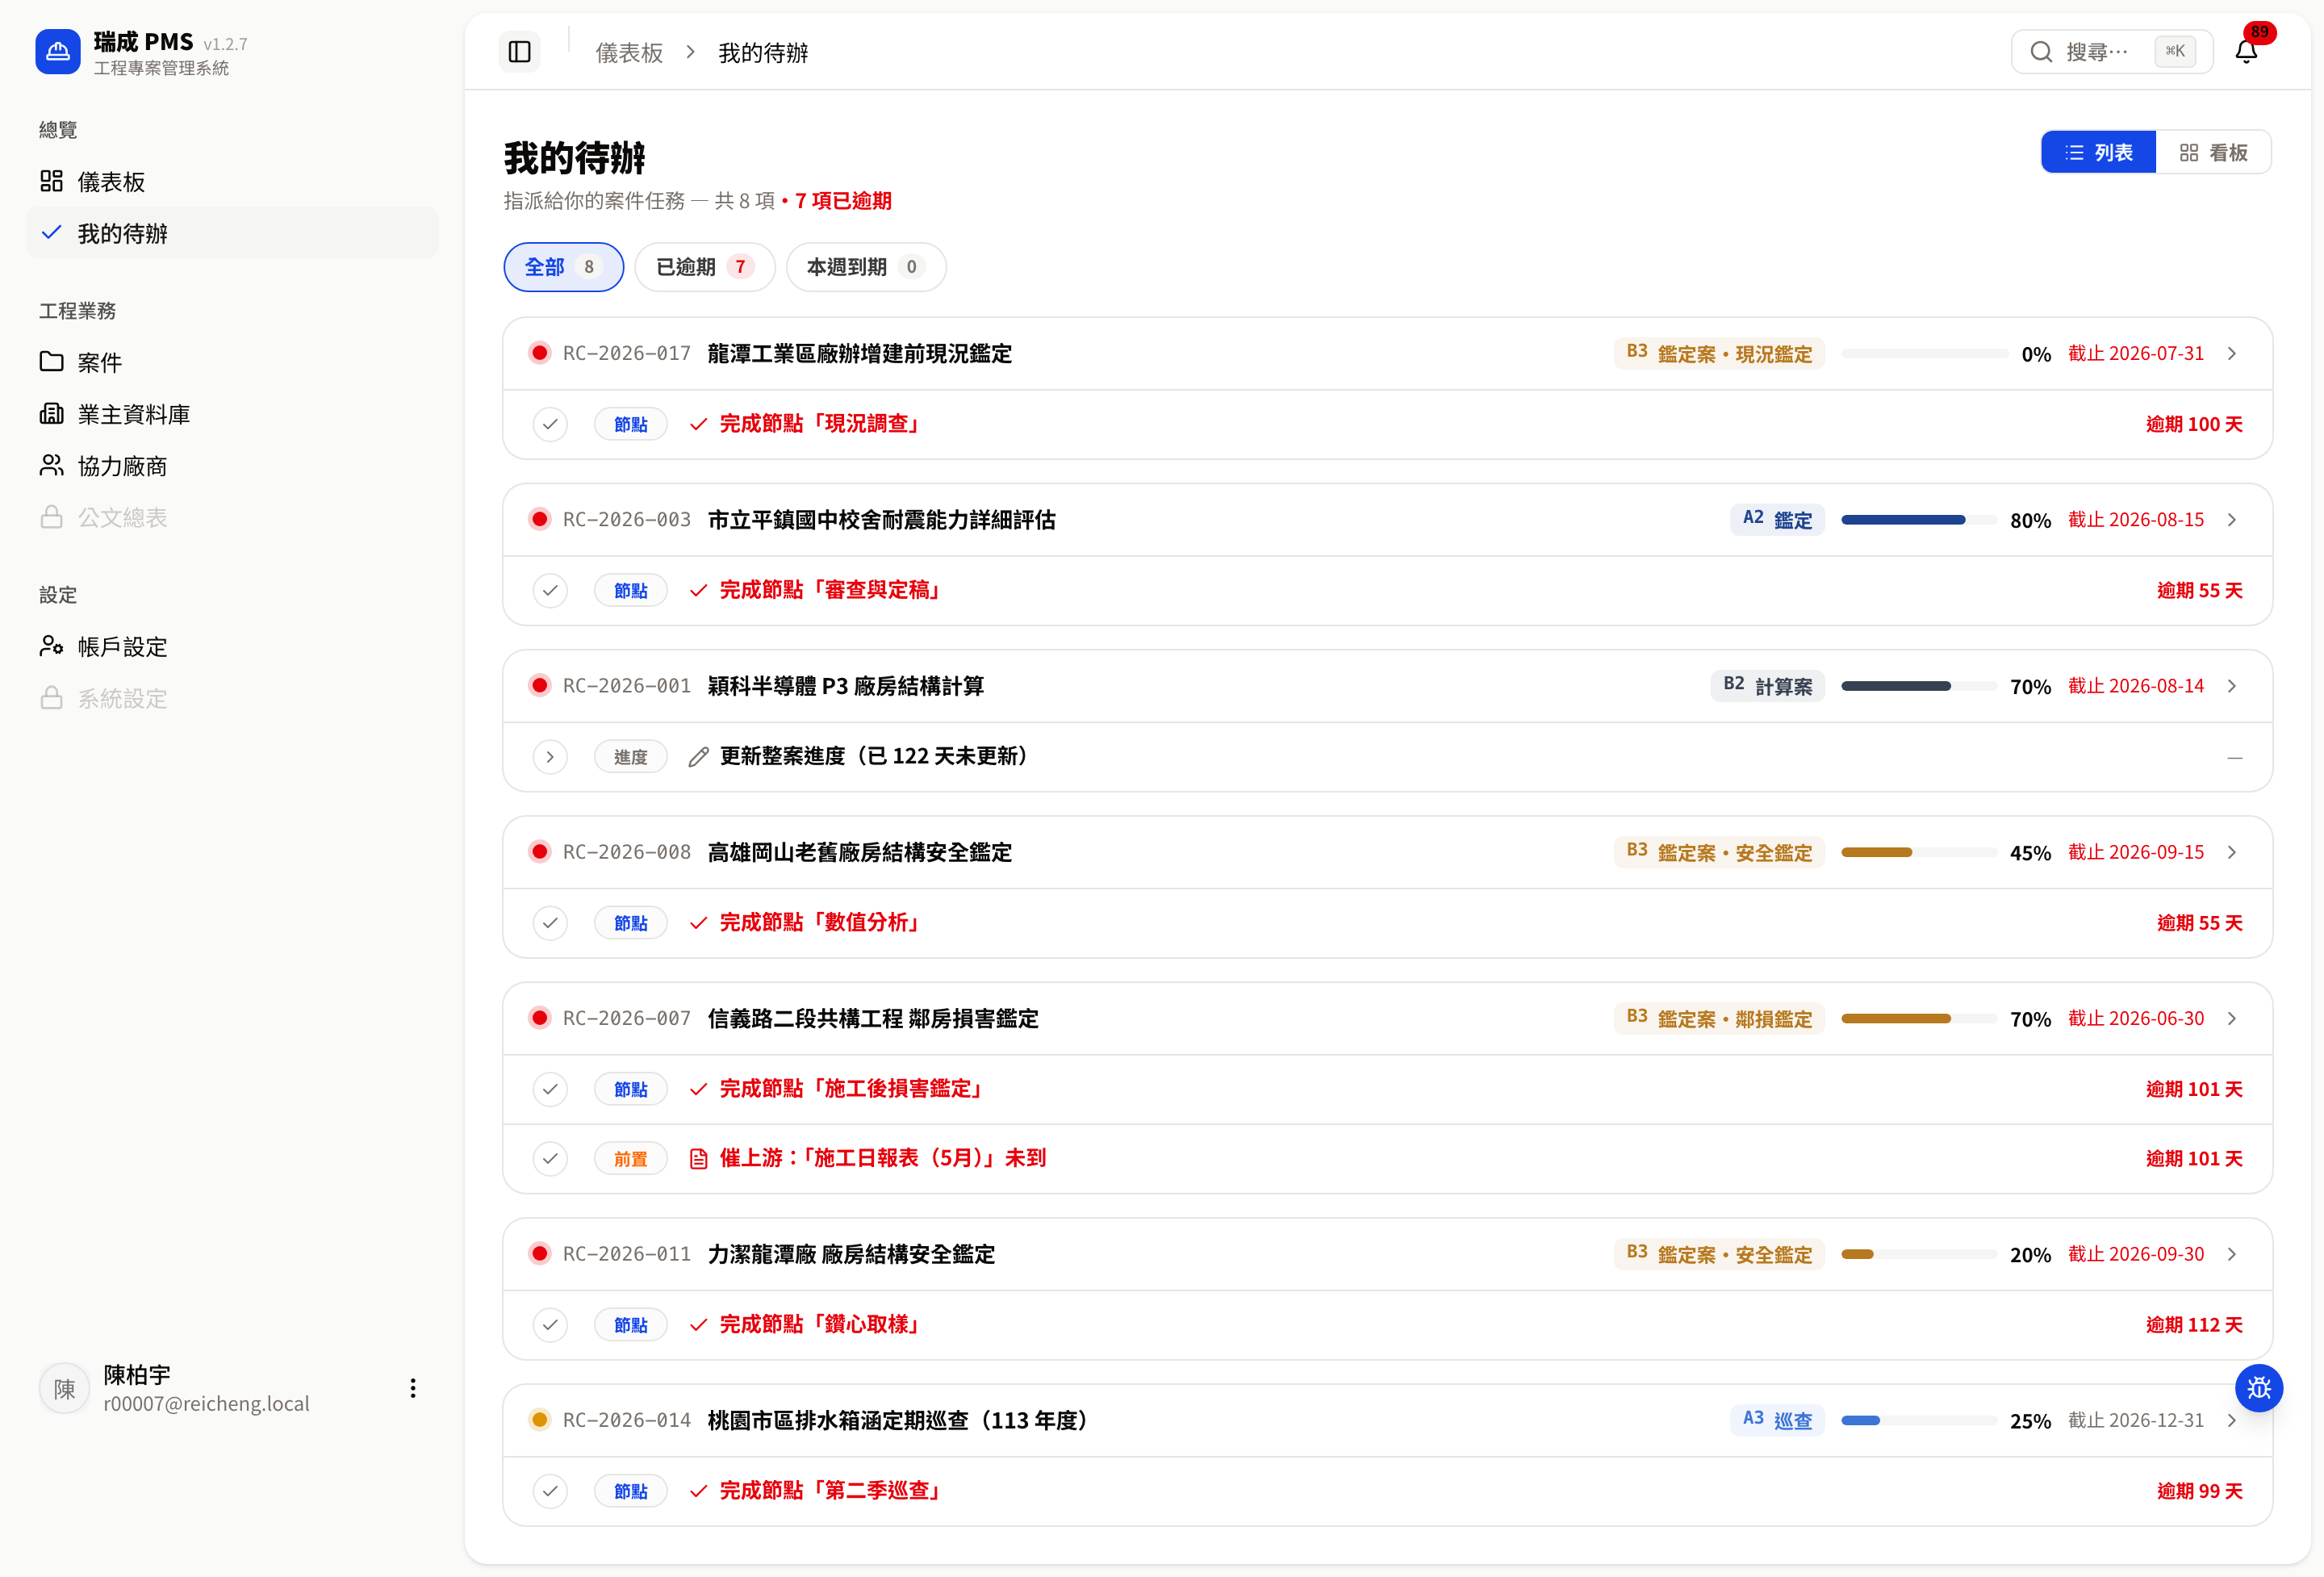The height and width of the screenshot is (1577, 2324).
Task: Open 我的待辦 in the sidebar
Action: click(232, 233)
